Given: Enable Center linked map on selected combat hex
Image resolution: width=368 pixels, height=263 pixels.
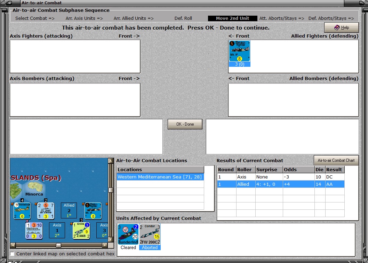Looking at the screenshot, I should (x=12, y=254).
